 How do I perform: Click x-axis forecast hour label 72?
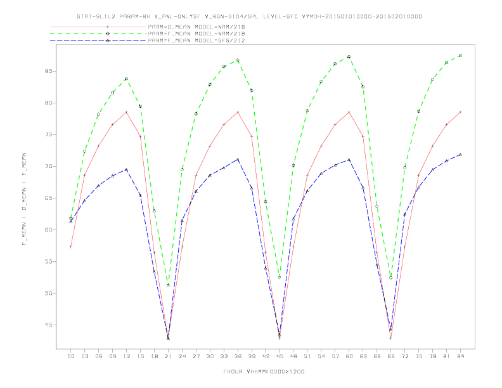click(404, 356)
